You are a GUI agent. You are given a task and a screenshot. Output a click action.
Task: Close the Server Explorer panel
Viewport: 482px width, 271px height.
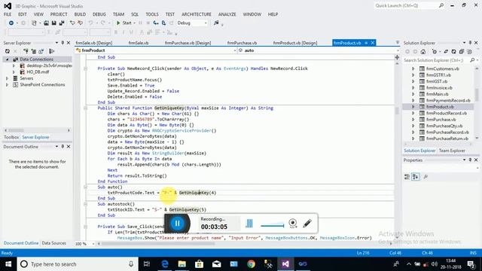(x=69, y=43)
